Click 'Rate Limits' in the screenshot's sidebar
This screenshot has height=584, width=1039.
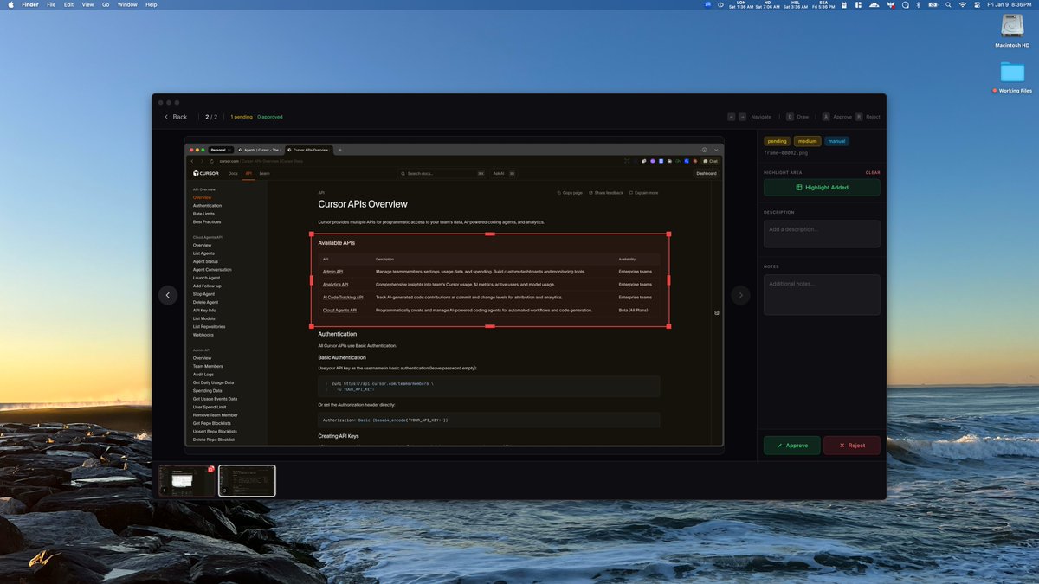click(204, 214)
